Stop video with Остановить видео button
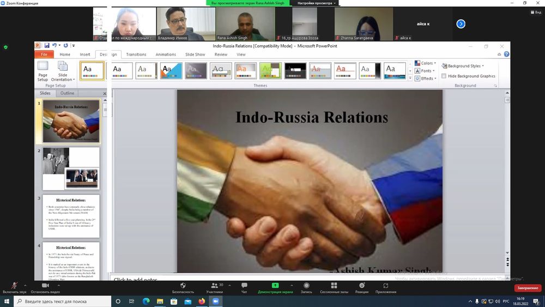545x307 pixels. coord(45,287)
